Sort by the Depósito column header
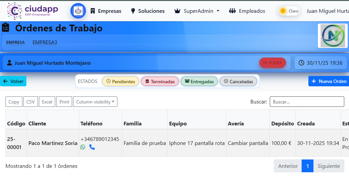349x179 pixels. click(283, 119)
